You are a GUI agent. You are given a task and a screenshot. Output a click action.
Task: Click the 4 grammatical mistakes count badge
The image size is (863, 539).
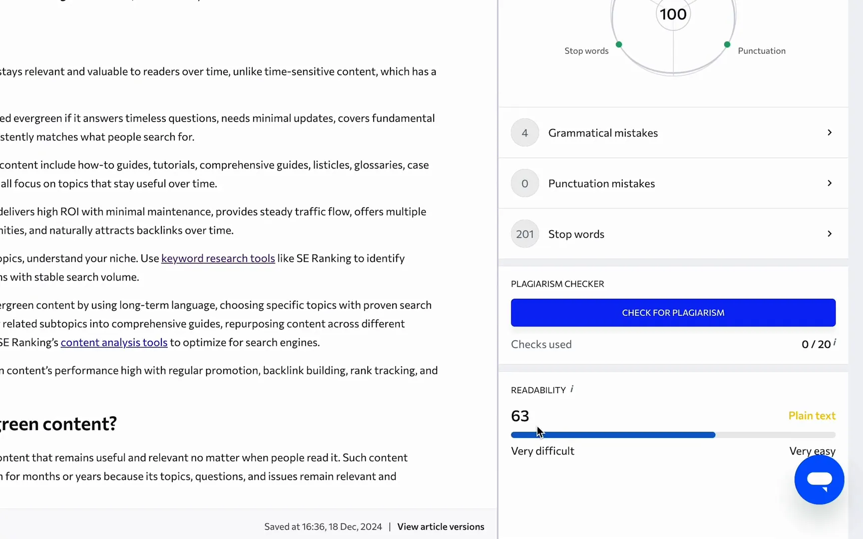pos(524,133)
